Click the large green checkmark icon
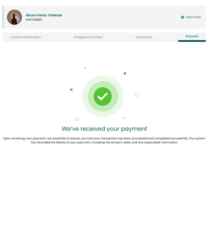 (x=103, y=97)
